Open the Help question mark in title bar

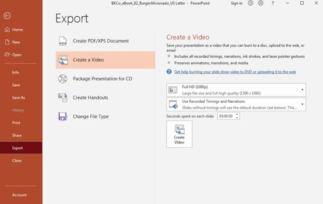273,3
